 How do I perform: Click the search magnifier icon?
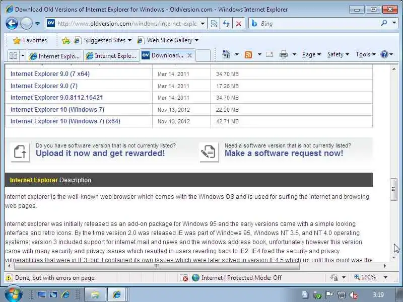coord(384,23)
